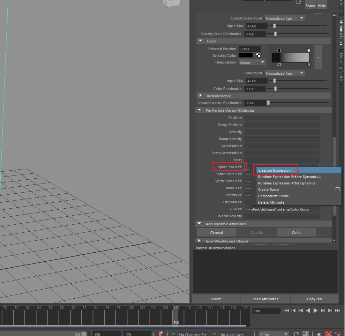
Task: Click the current frame 108 field
Action: [266, 311]
